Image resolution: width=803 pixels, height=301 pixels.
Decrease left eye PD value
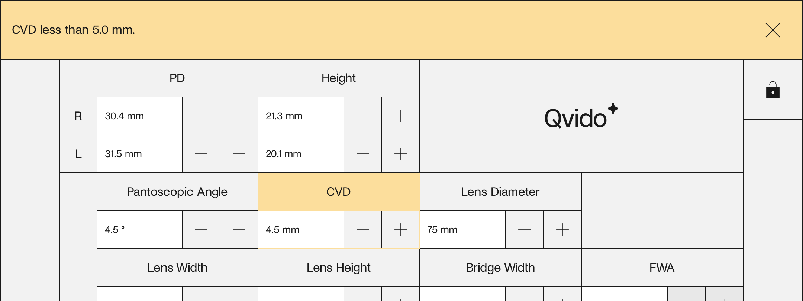tap(201, 154)
